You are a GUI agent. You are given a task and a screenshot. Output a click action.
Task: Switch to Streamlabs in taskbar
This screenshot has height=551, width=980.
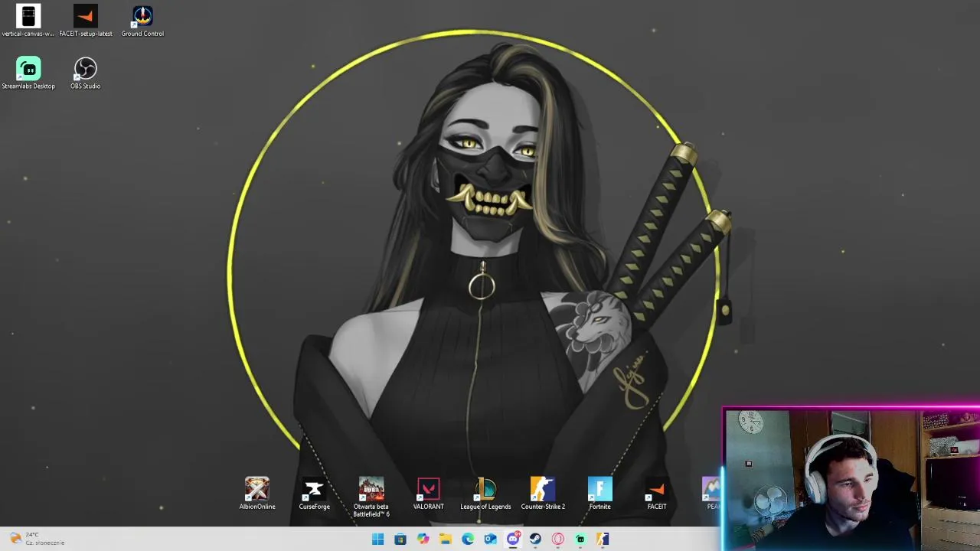coord(580,540)
